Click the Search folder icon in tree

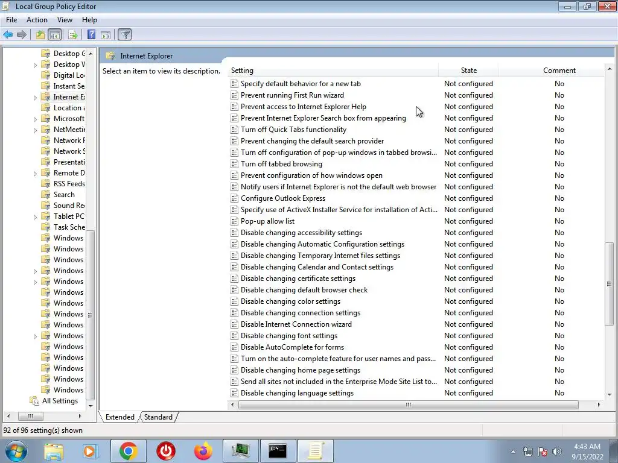click(x=46, y=195)
